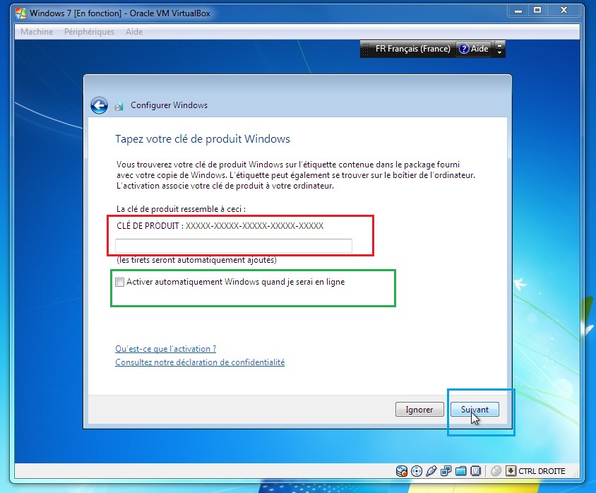Enable automatic Windows activation checkbox
Viewport: 596px width, 493px height.
click(120, 282)
